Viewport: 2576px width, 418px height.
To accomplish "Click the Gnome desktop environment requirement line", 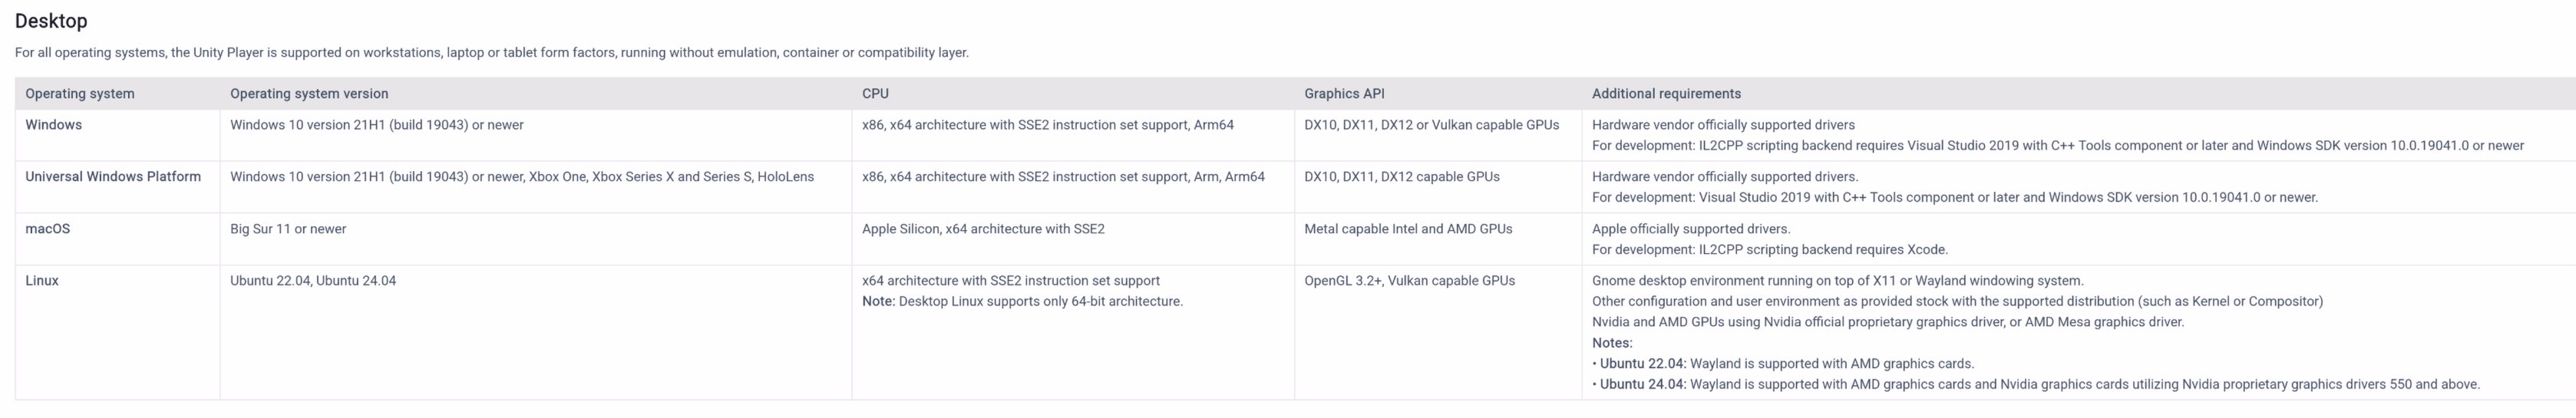I will pyautogui.click(x=1838, y=281).
